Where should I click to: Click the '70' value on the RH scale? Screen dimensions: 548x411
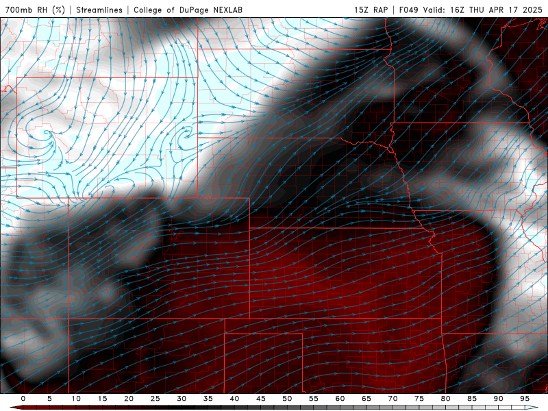tap(393, 399)
